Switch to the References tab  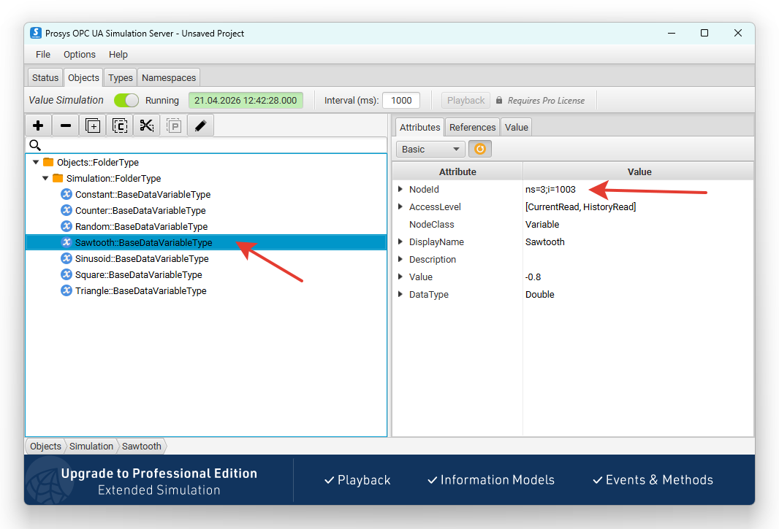click(x=473, y=128)
